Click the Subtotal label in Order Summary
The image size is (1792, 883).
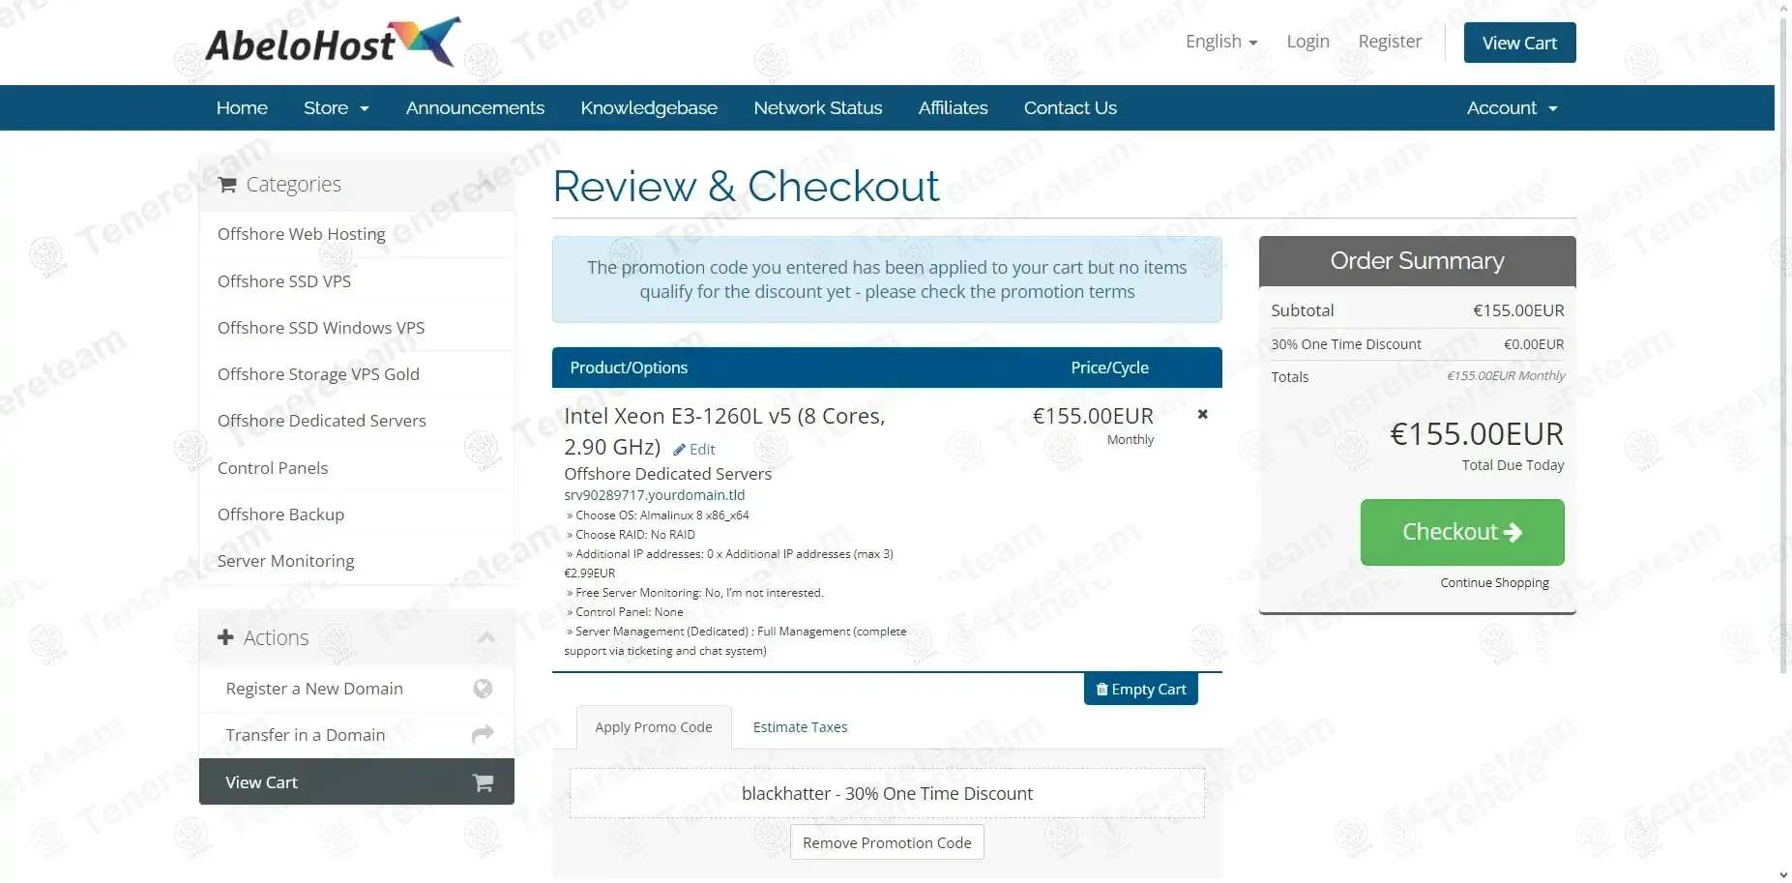click(x=1302, y=310)
